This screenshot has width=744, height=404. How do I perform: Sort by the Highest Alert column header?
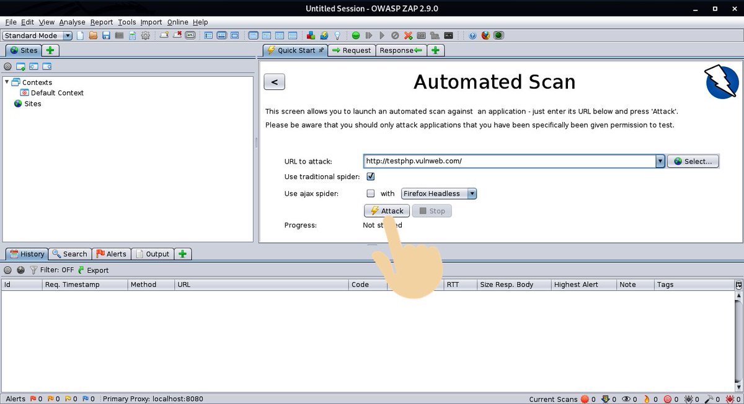pos(584,285)
